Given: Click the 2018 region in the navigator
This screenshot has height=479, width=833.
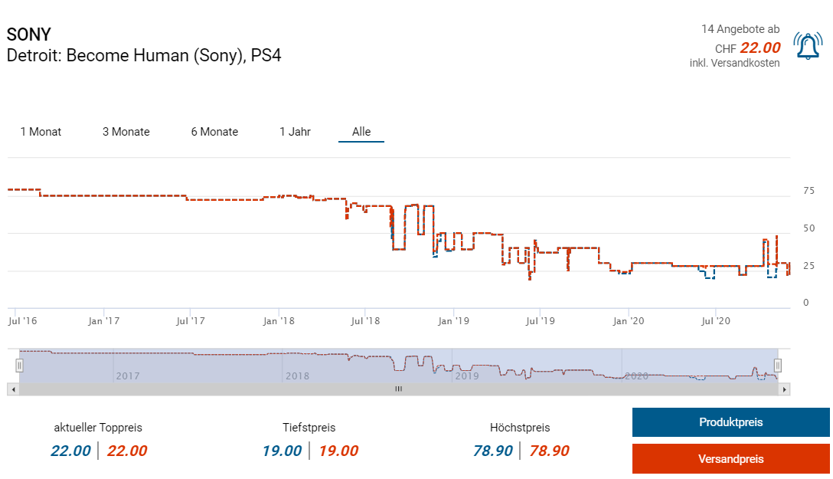Looking at the screenshot, I should click(x=297, y=376).
